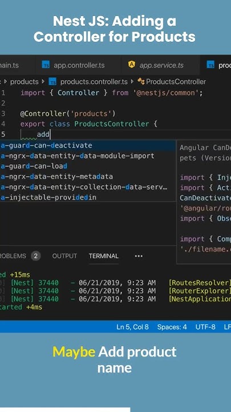Click the [NestApplication terminal log entry

coord(200,299)
